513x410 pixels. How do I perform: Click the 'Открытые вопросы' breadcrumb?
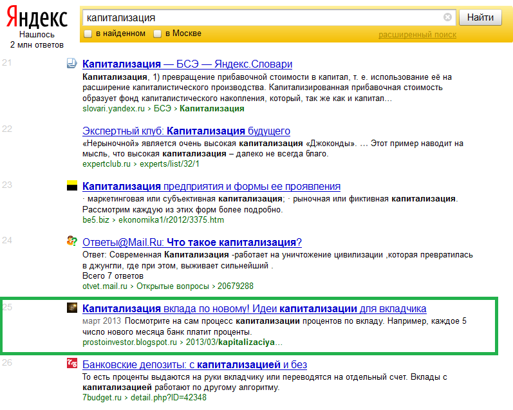(173, 286)
